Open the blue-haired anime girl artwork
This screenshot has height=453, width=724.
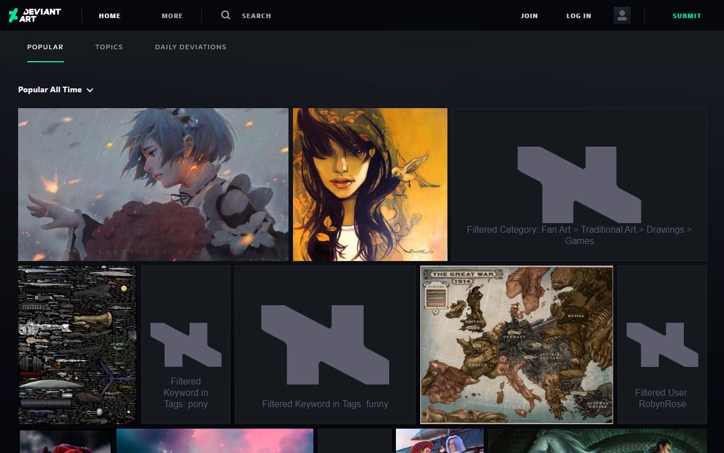pyautogui.click(x=153, y=185)
